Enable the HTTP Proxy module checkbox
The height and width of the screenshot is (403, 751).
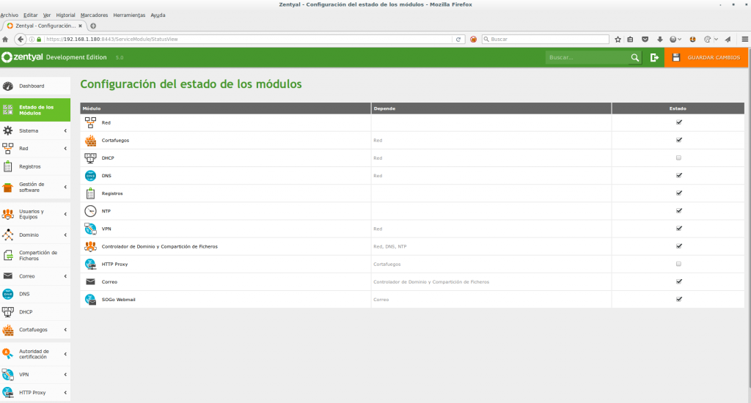point(678,265)
